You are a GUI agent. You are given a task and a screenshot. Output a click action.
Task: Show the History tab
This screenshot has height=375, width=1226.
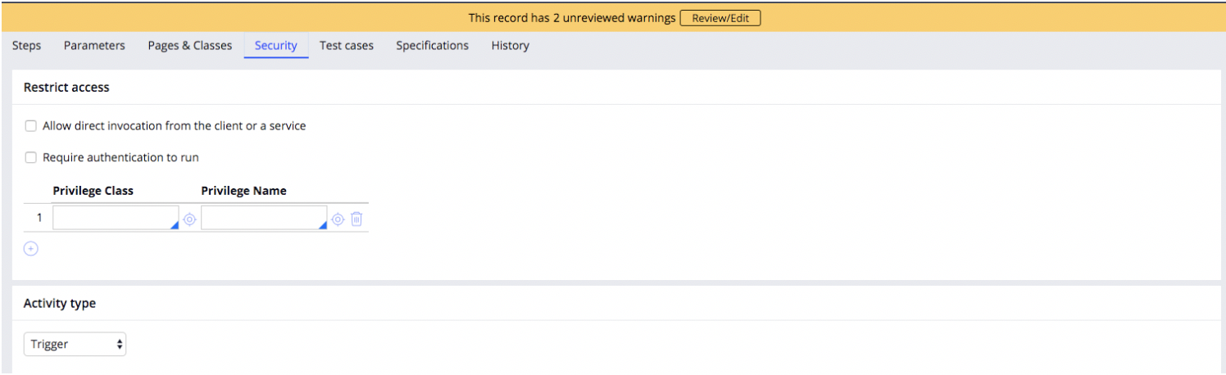point(511,46)
